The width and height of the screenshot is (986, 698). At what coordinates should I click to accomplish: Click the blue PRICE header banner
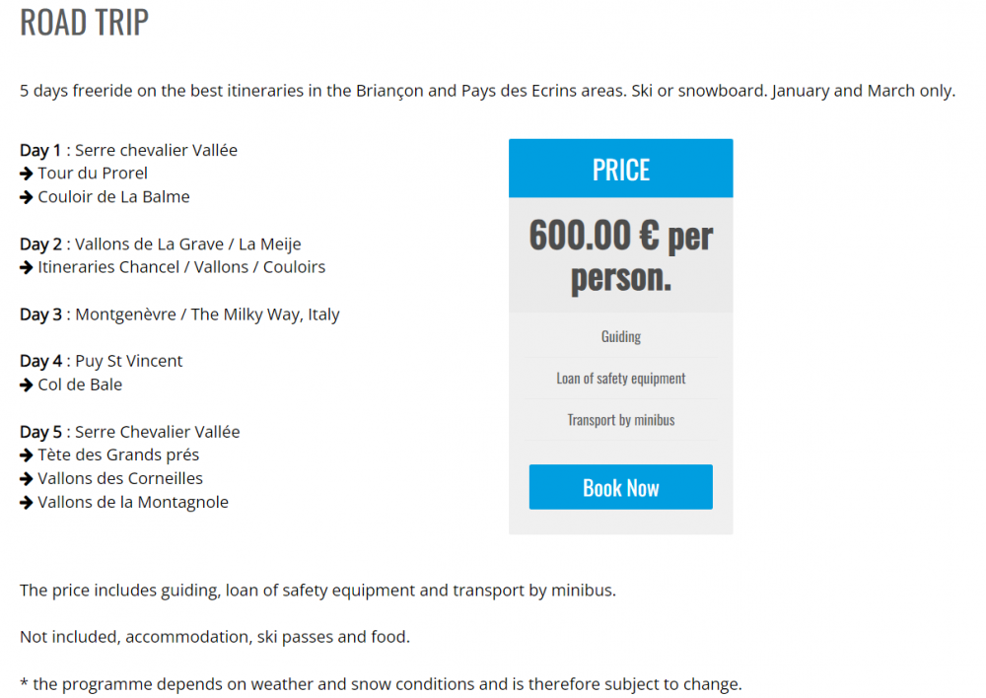pyautogui.click(x=620, y=170)
